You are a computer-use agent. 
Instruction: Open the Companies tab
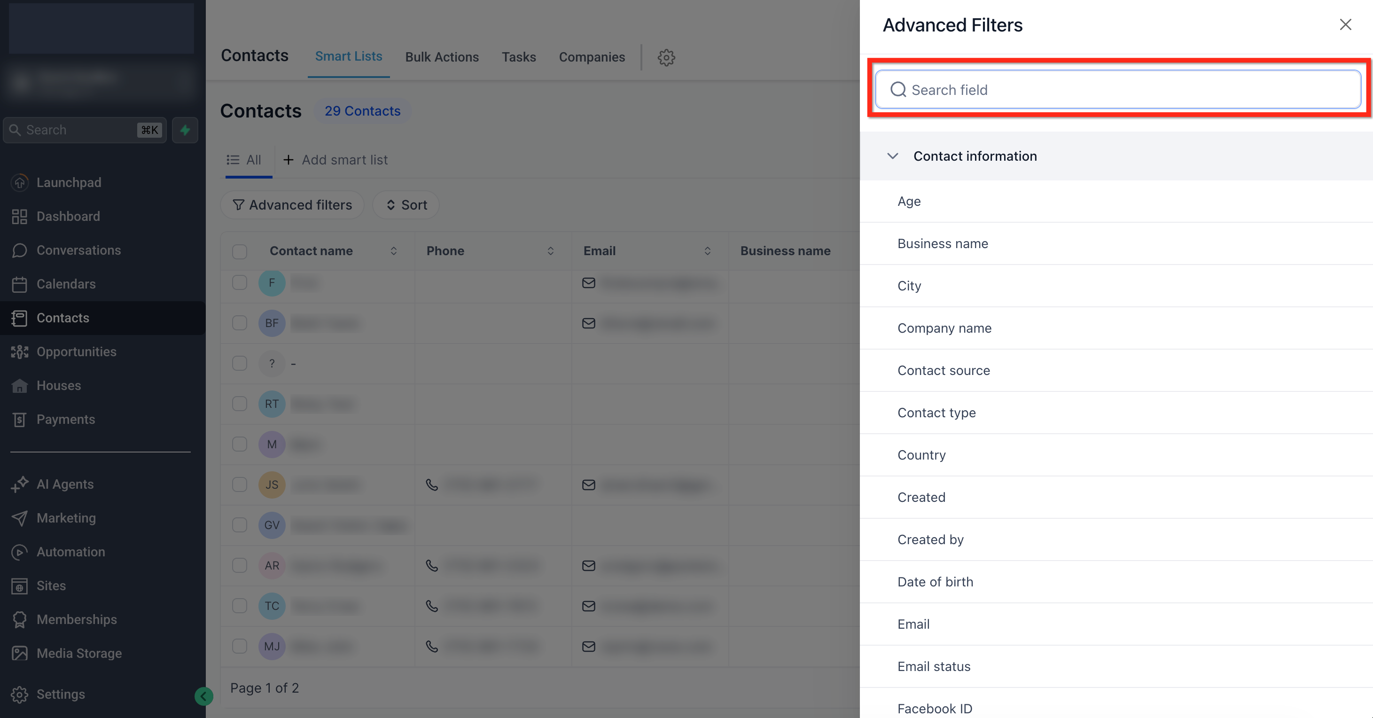(592, 57)
